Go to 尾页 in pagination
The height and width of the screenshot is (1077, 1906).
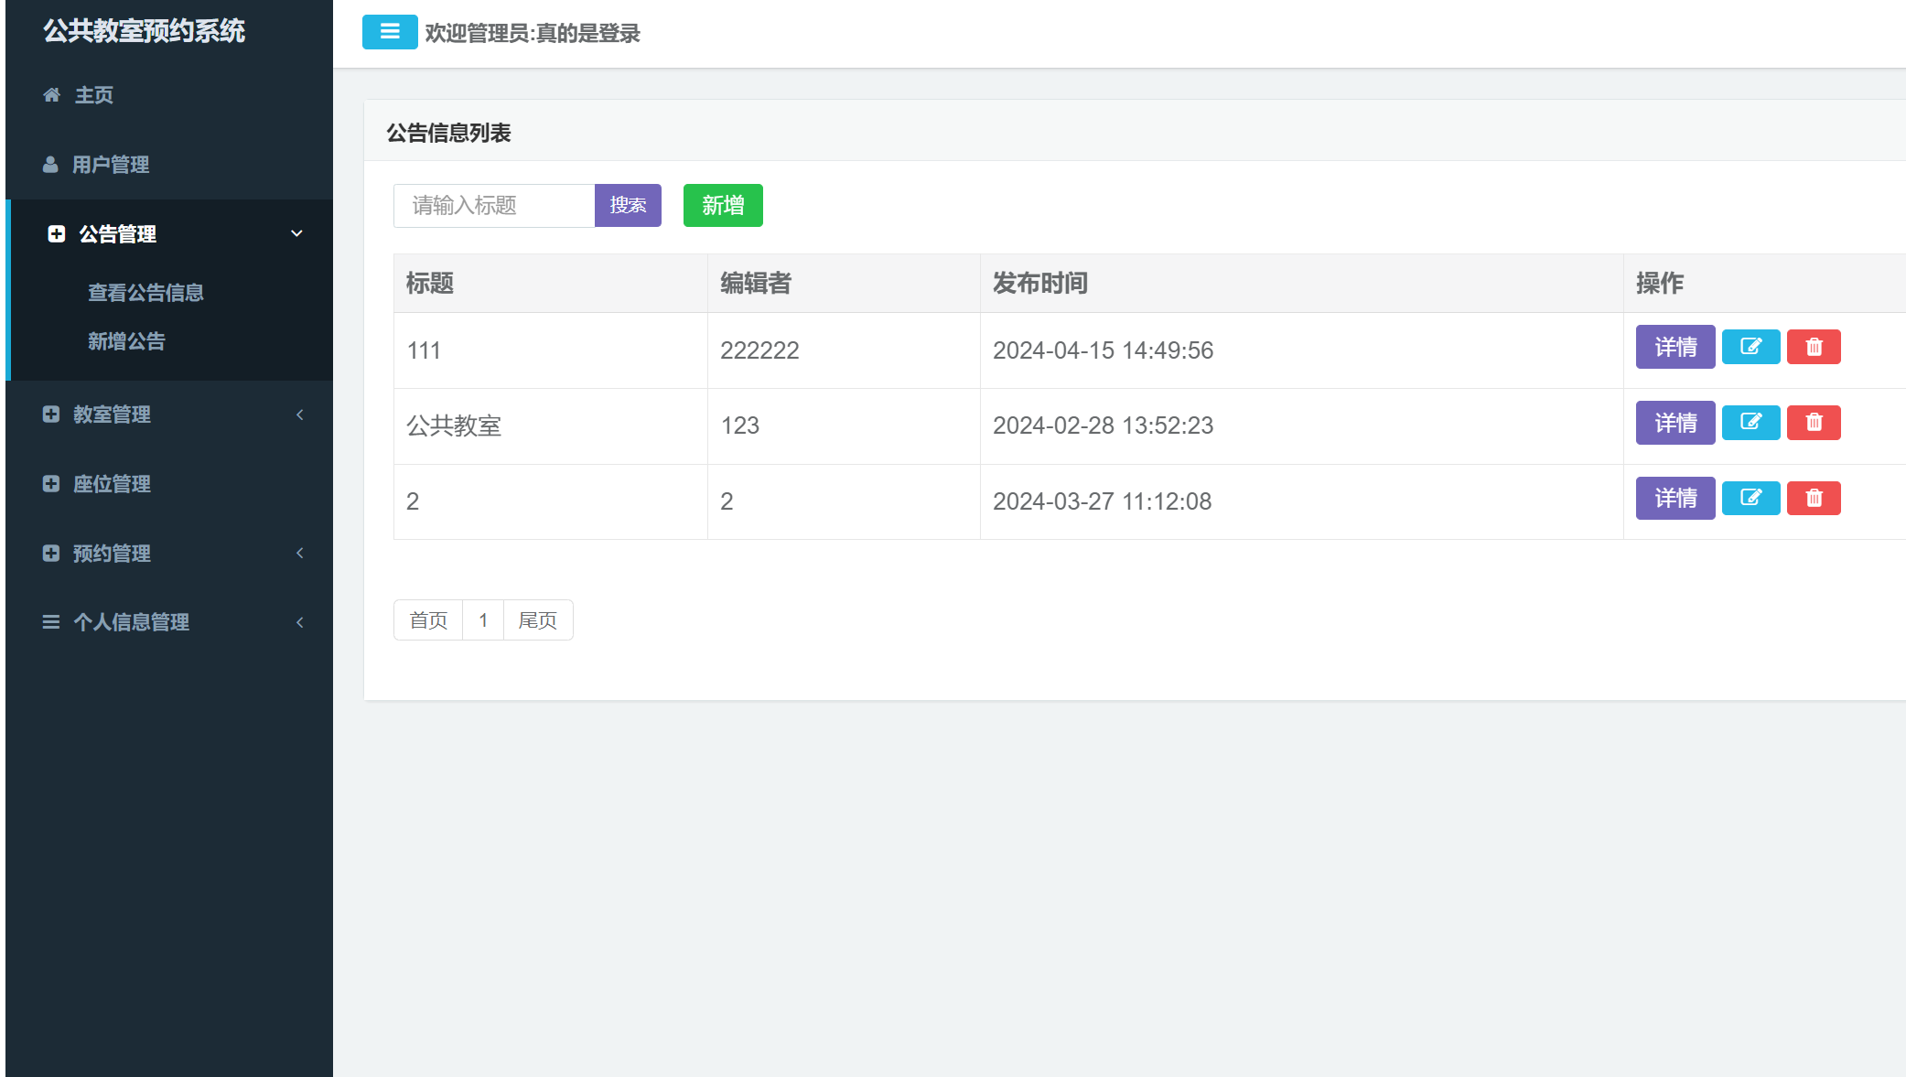pyautogui.click(x=537, y=620)
